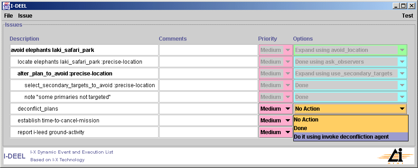Open Options dropdown 'Expand using use_secondary_targets'

click(x=350, y=74)
